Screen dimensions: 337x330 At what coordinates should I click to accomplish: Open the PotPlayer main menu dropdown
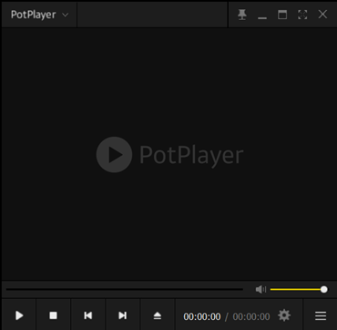(x=39, y=15)
